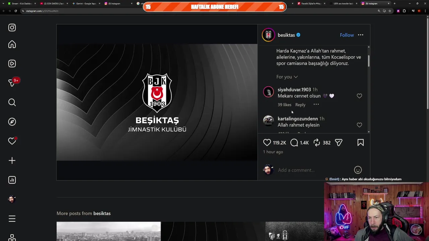Switch to SON DAKİKA browser tab
Screen dimensions: 429x241
[x=54, y=3]
